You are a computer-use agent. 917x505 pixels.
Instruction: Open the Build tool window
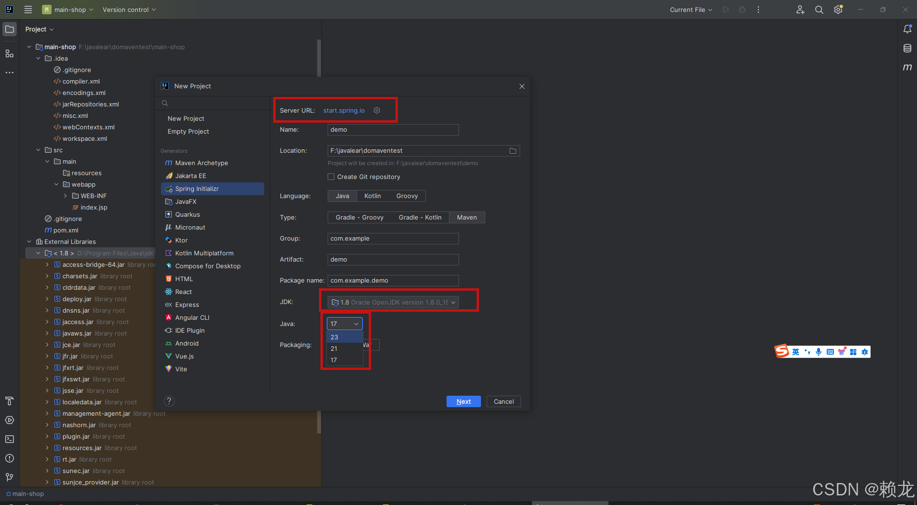click(10, 401)
